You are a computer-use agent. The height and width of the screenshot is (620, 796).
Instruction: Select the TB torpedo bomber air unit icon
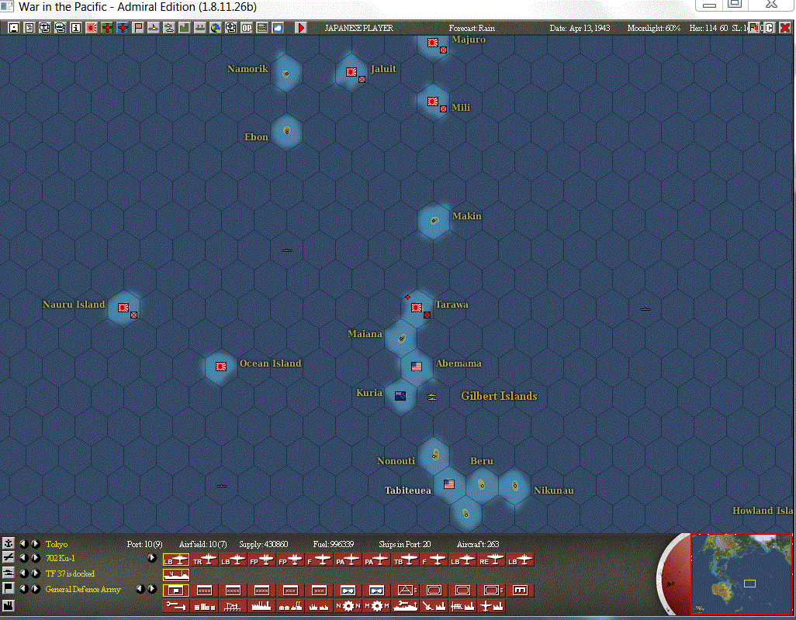click(405, 560)
